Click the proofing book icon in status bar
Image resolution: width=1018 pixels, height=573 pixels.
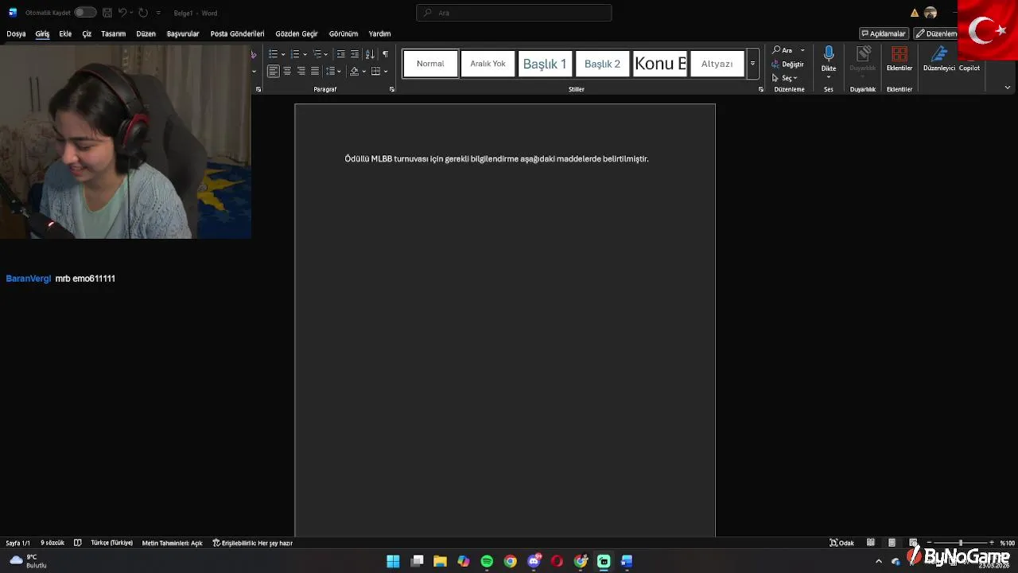pyautogui.click(x=77, y=543)
